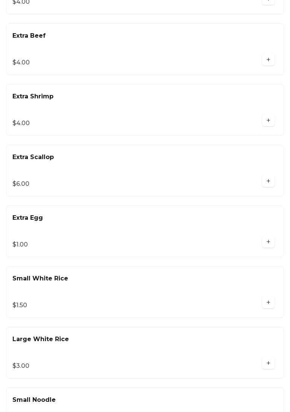Click the $1.50 price of Small White Rice
Screen dimensions: 290x412
[x=20, y=305]
